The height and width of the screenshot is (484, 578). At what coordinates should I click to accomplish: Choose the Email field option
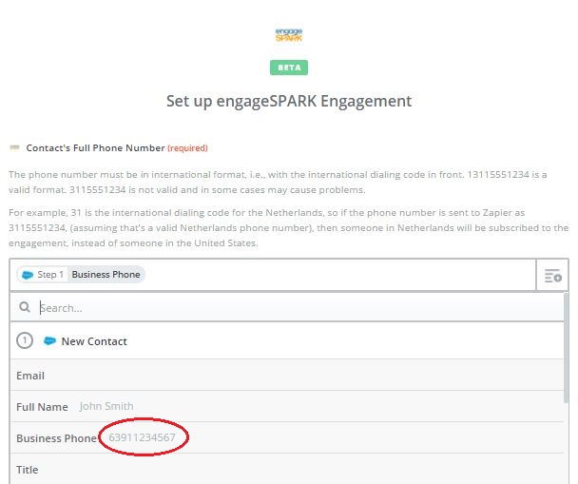coord(287,376)
